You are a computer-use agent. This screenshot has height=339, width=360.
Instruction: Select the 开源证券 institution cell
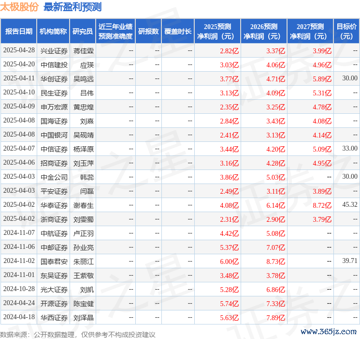tap(54, 304)
